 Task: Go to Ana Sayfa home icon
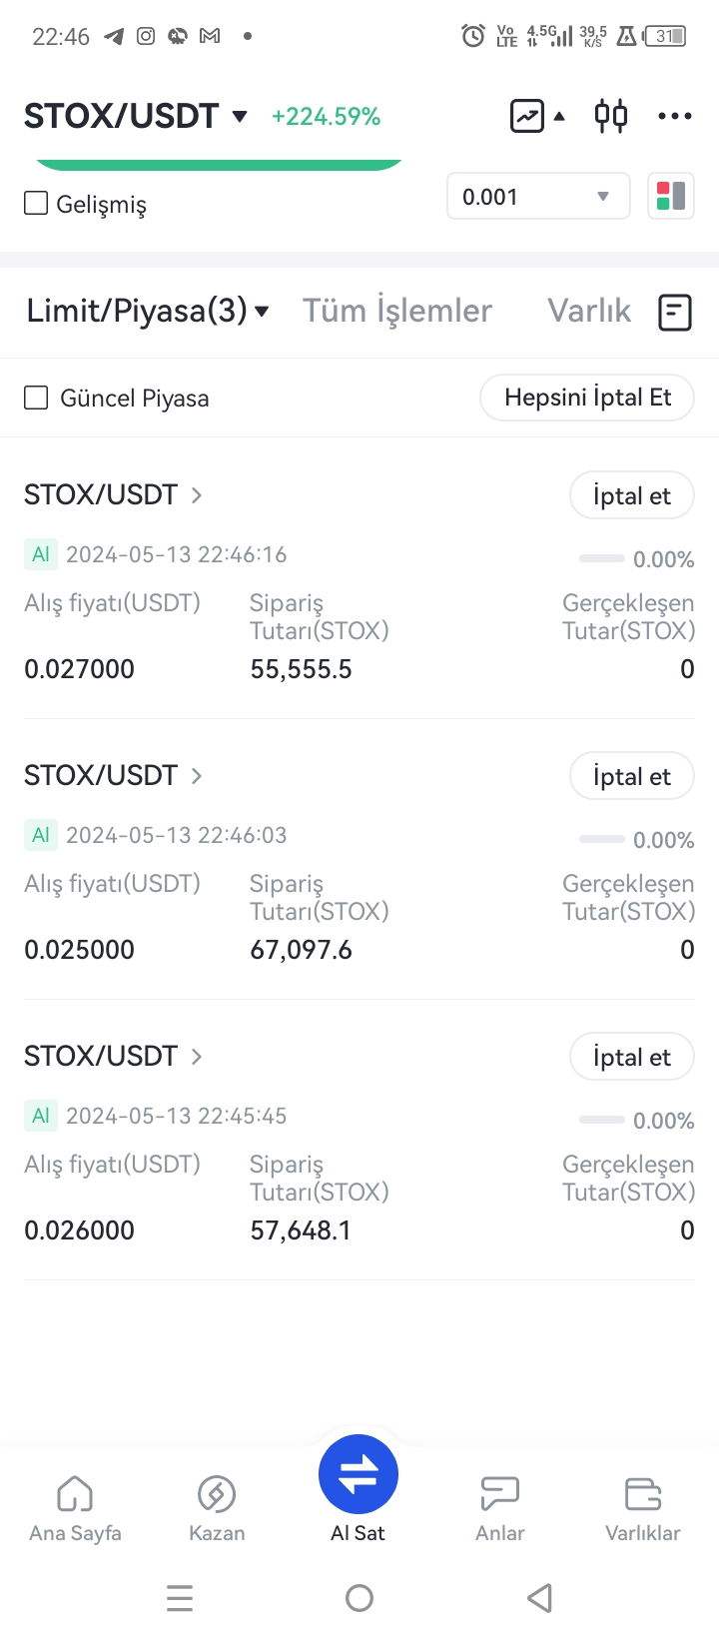[x=75, y=1509]
